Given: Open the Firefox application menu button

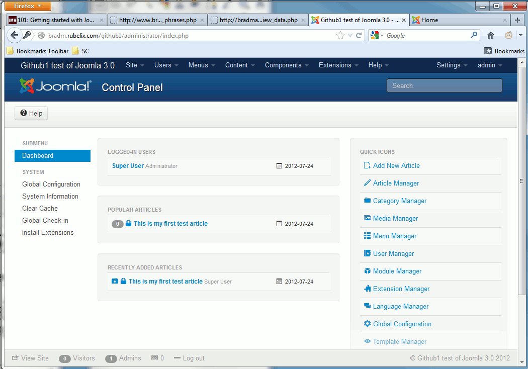Looking at the screenshot, I should coord(28,6).
